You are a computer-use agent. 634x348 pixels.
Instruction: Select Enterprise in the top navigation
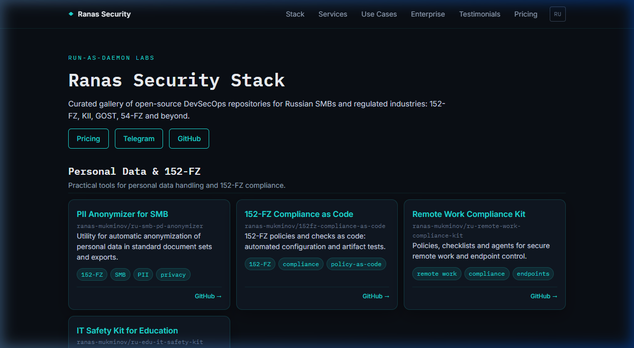[x=428, y=14]
